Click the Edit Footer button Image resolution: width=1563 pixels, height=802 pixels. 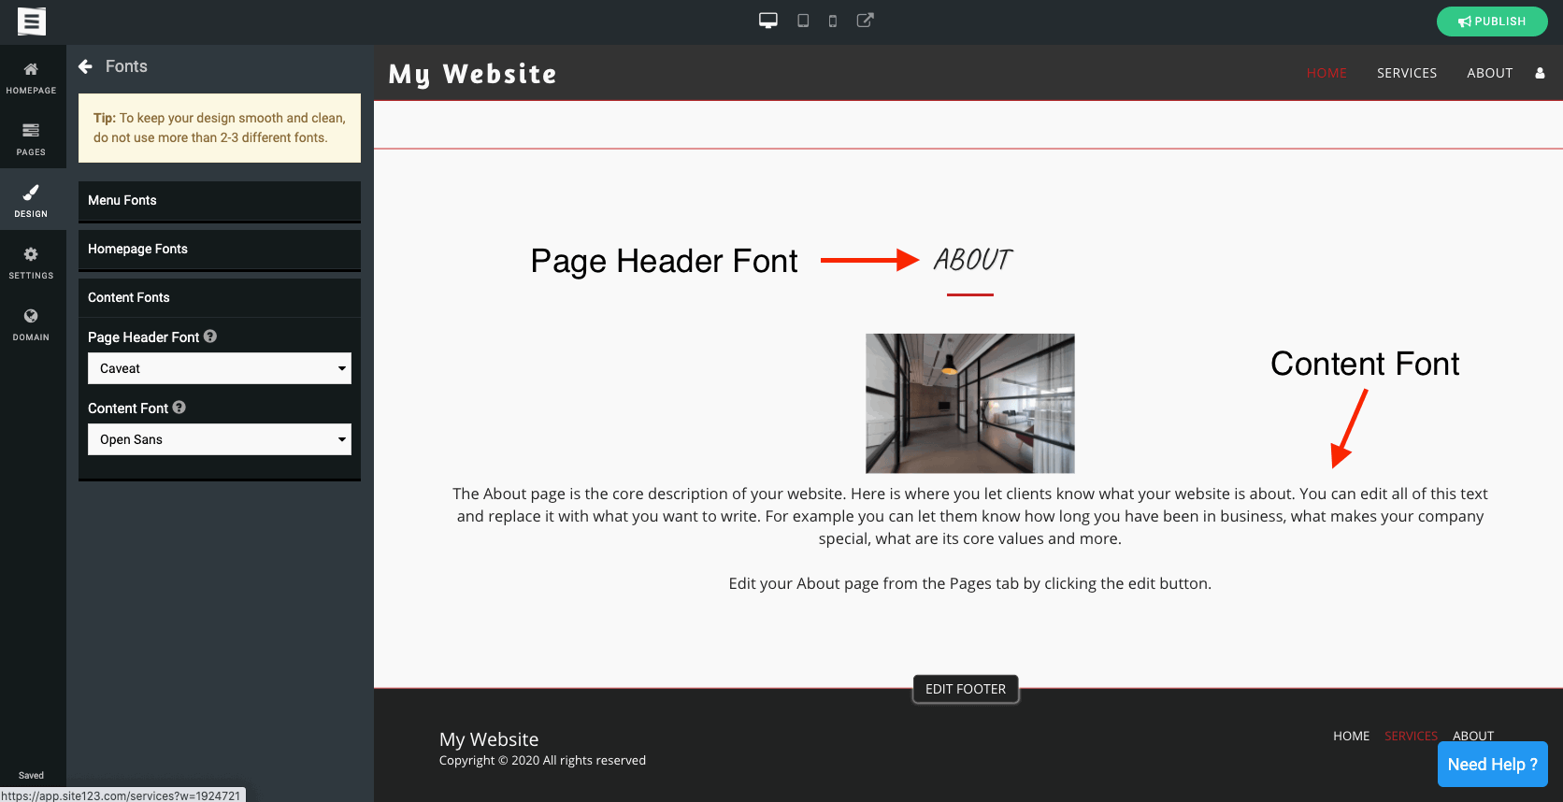966,689
